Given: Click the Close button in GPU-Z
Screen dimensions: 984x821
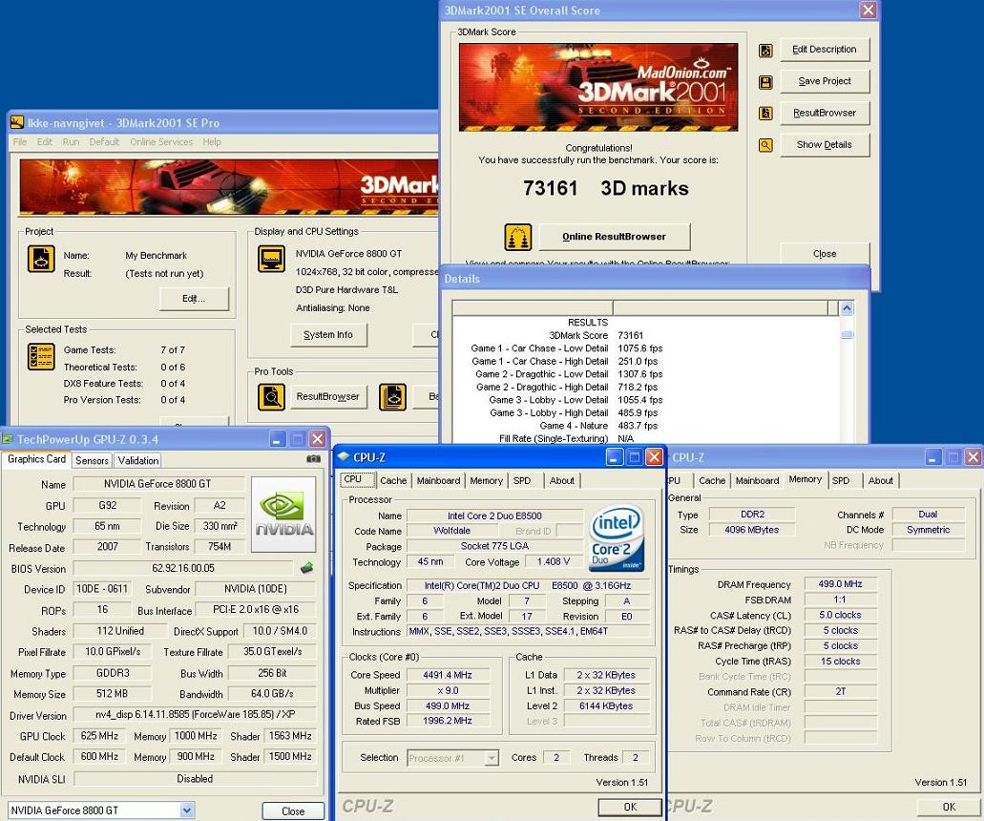Looking at the screenshot, I should [x=293, y=810].
